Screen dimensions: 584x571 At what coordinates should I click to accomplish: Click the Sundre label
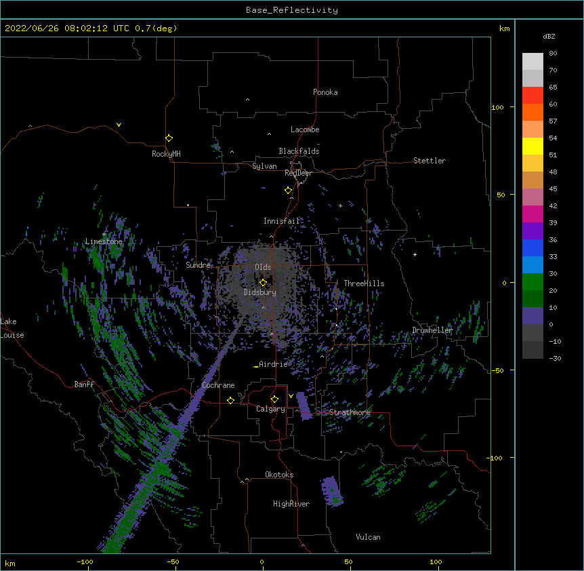[198, 265]
